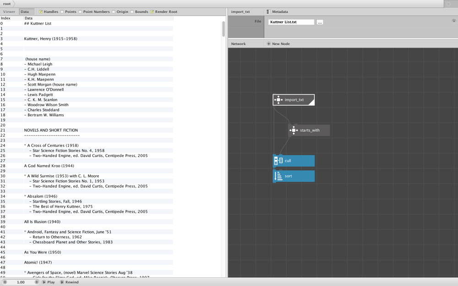Image resolution: width=458 pixels, height=286 pixels.
Task: Enable the Point Numbers checkbox
Action: pos(80,12)
